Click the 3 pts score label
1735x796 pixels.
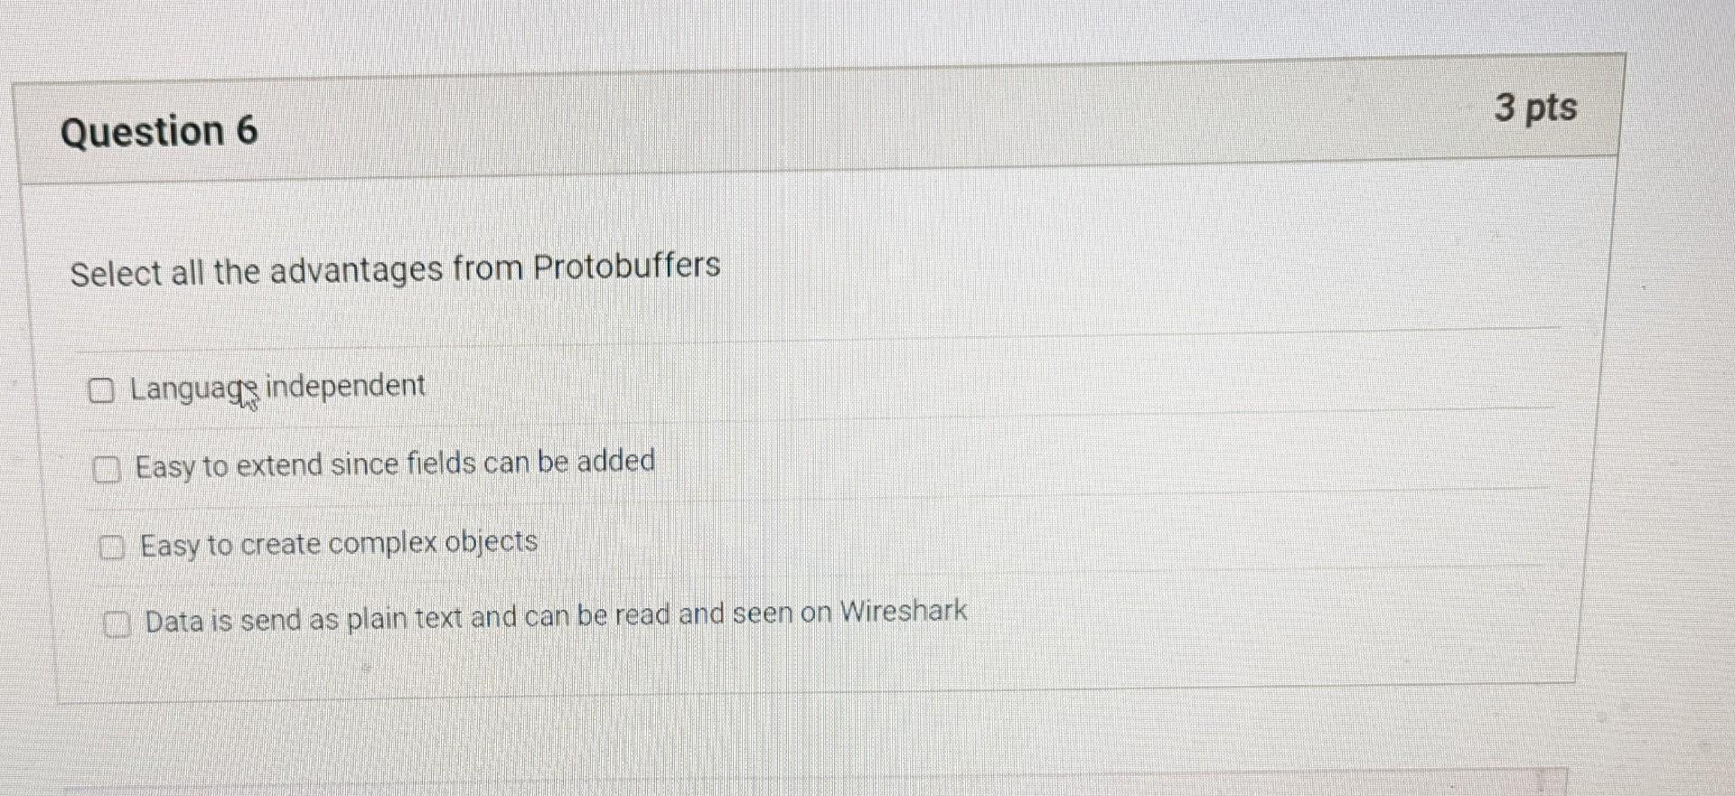[1535, 108]
